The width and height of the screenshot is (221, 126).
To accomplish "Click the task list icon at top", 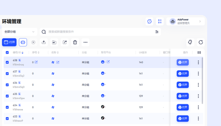I will (160, 22).
